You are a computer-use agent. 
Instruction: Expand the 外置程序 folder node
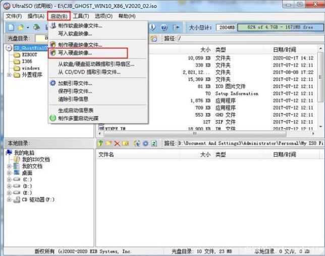[9, 75]
